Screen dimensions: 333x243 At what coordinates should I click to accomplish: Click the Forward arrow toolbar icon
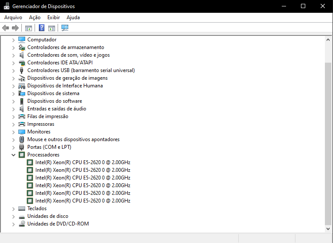click(15, 28)
